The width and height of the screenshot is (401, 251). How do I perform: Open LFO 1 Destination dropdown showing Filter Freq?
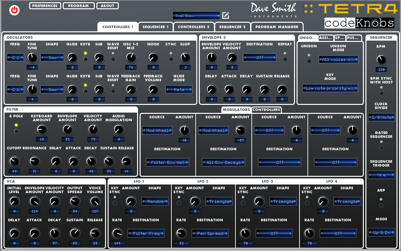(x=146, y=233)
